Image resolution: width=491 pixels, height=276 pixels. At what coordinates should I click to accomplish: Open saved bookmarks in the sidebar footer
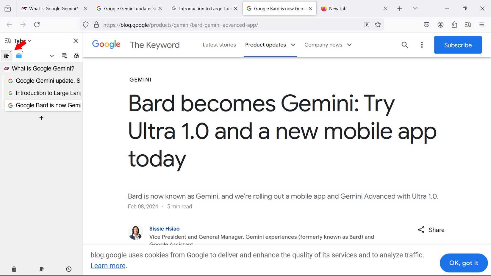click(41, 269)
